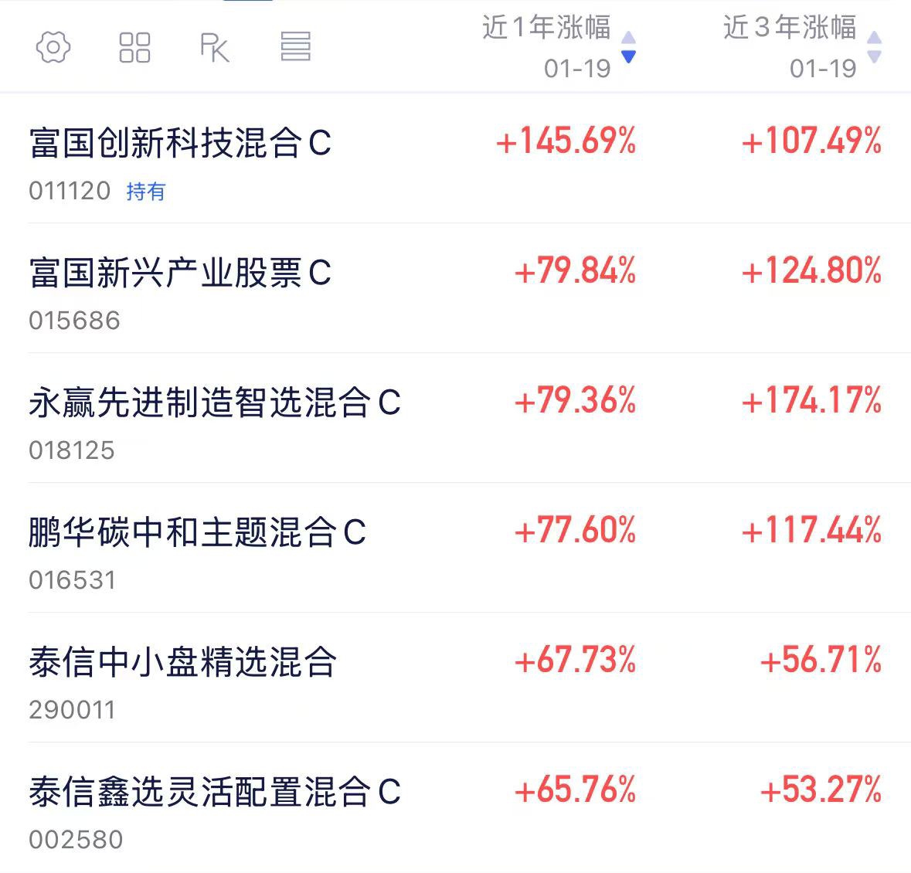Click the +174.17% three-year return value
The width and height of the screenshot is (911, 873).
[x=811, y=401]
